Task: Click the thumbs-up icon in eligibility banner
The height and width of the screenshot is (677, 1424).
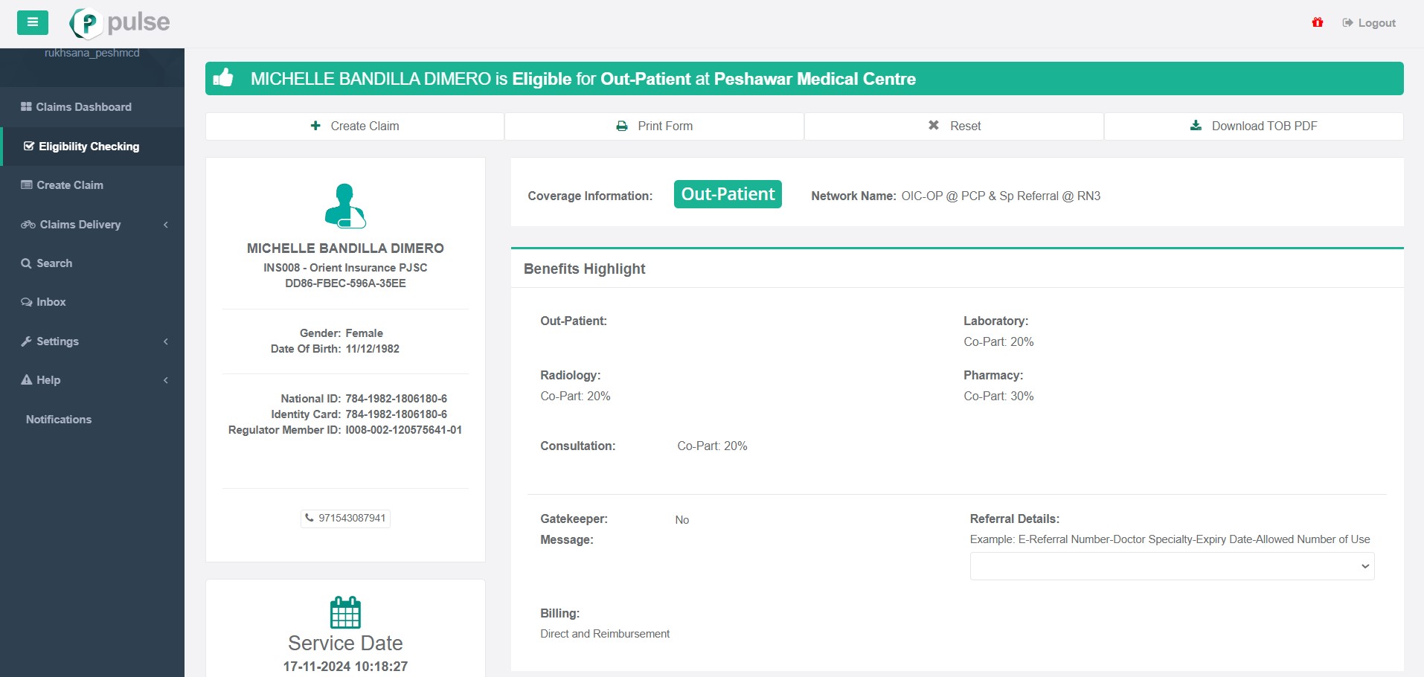Action: point(223,78)
